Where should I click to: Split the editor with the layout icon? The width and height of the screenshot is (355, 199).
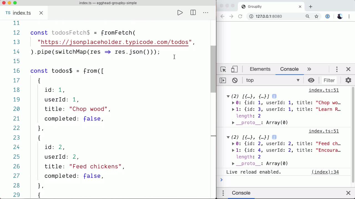[193, 13]
